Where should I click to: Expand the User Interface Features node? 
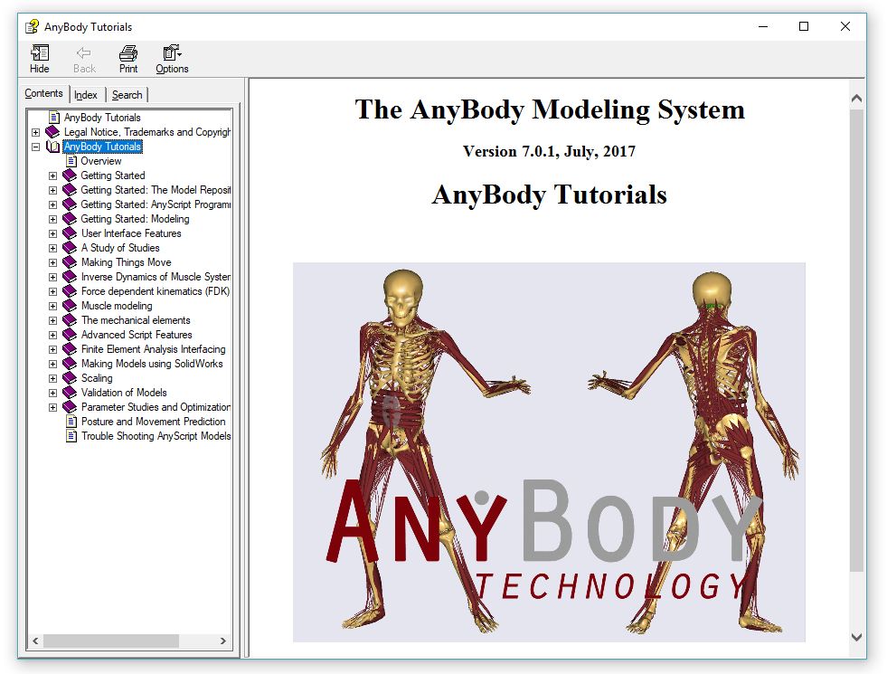(x=52, y=233)
